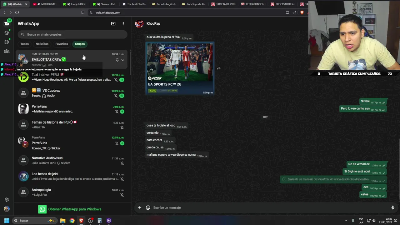This screenshot has height=225, width=400.
Task: Click the view-once message notice
Action: point(333,179)
